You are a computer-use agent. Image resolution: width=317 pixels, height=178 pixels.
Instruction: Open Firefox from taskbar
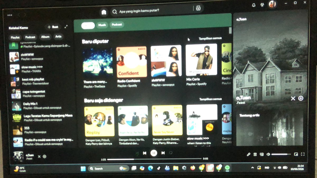coord(193,167)
